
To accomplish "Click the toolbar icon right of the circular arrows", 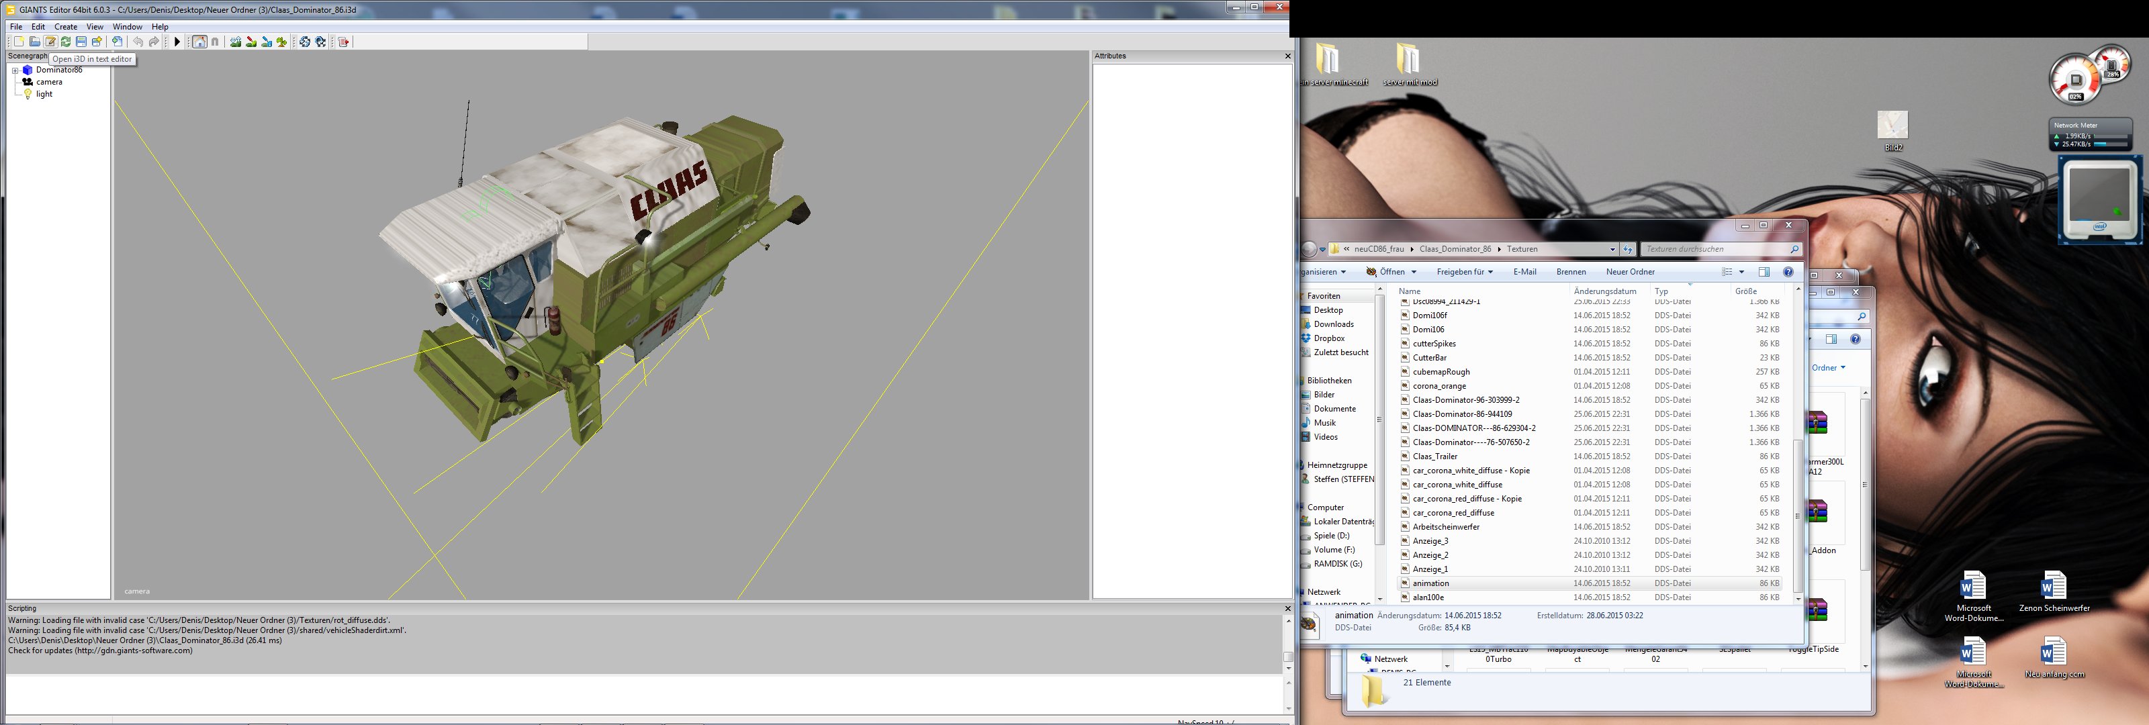I will (x=320, y=42).
